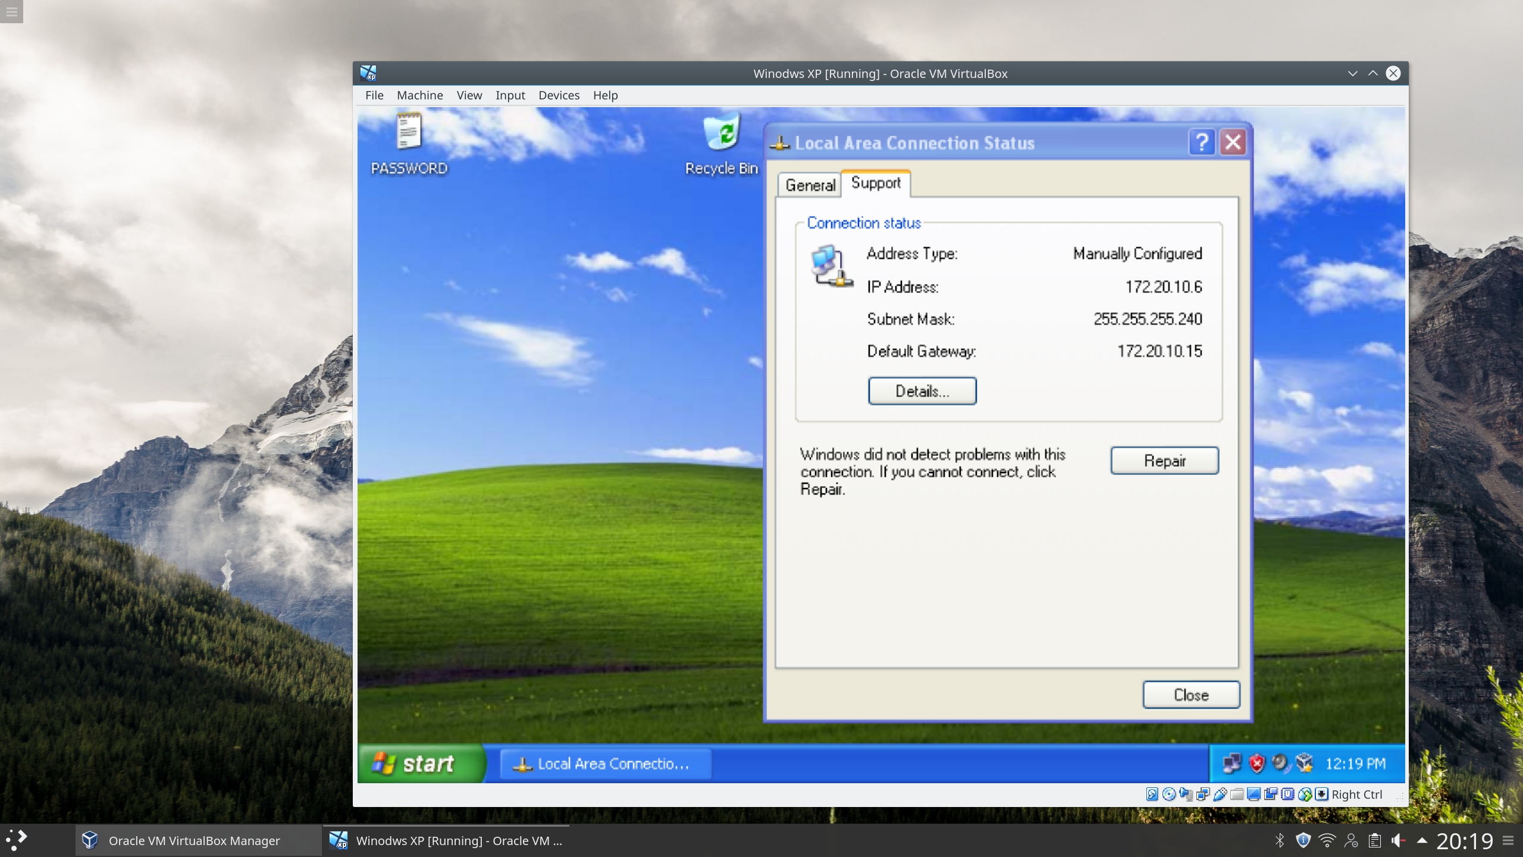The image size is (1523, 857).
Task: Click the network adapters status icon
Action: 1202,795
